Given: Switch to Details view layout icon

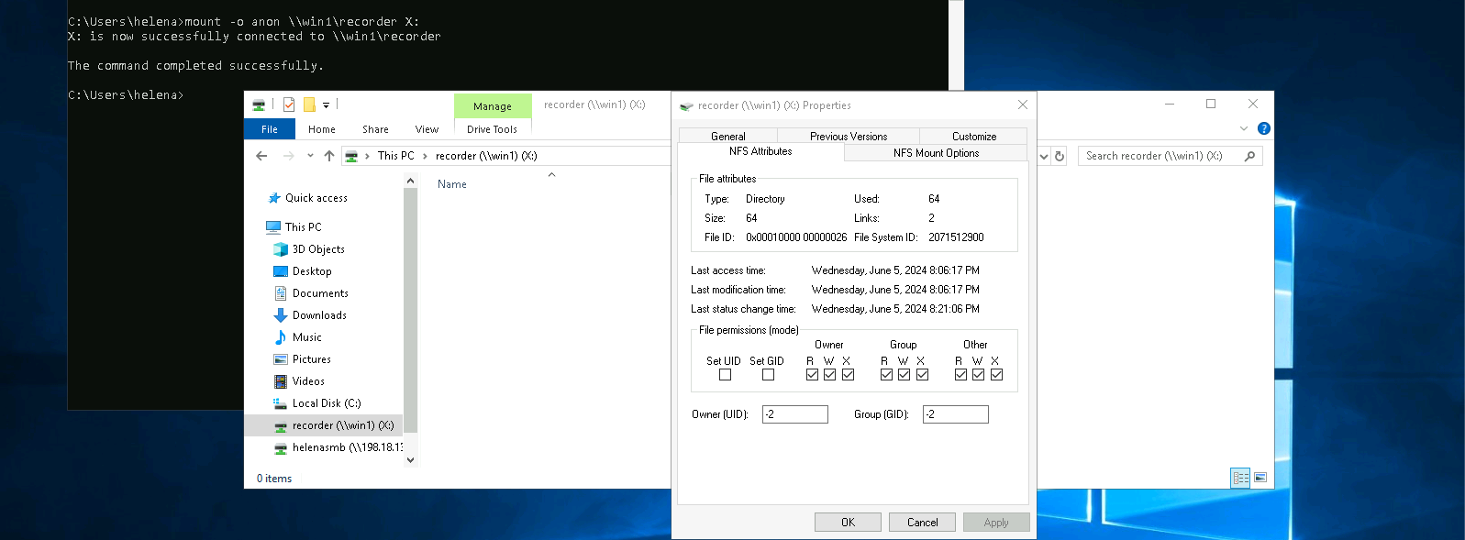Looking at the screenshot, I should (x=1240, y=478).
